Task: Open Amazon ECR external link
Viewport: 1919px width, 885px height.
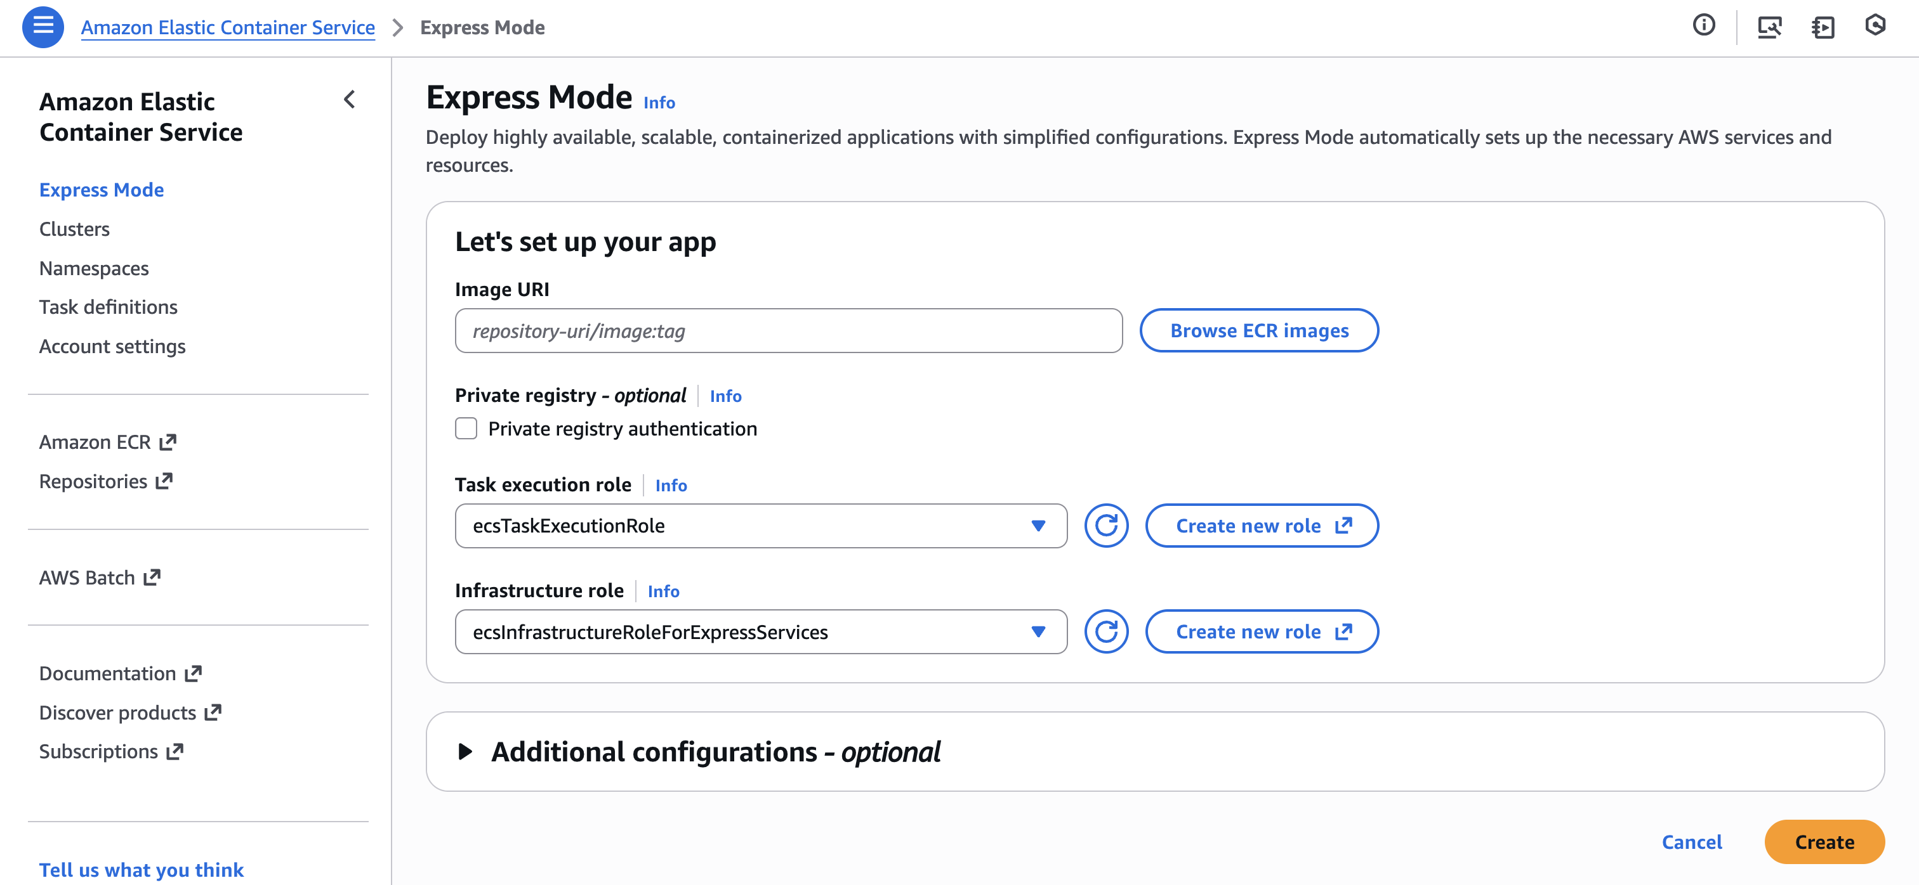Action: point(107,442)
